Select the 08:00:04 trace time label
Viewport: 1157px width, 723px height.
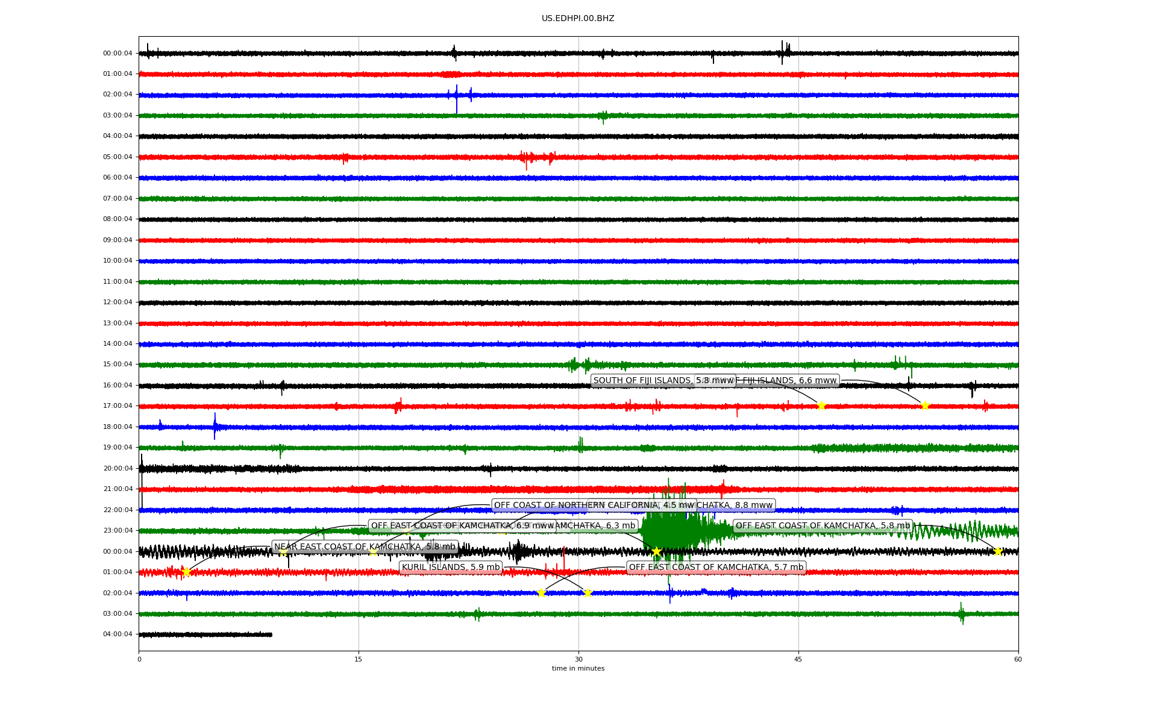(x=118, y=219)
